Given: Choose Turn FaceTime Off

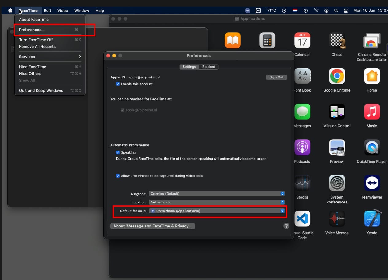Looking at the screenshot, I should pyautogui.click(x=50, y=40).
